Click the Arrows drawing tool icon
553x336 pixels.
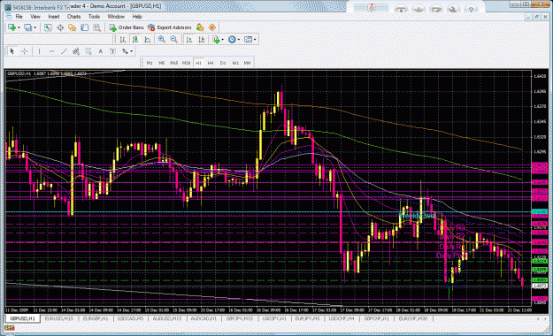[125, 51]
